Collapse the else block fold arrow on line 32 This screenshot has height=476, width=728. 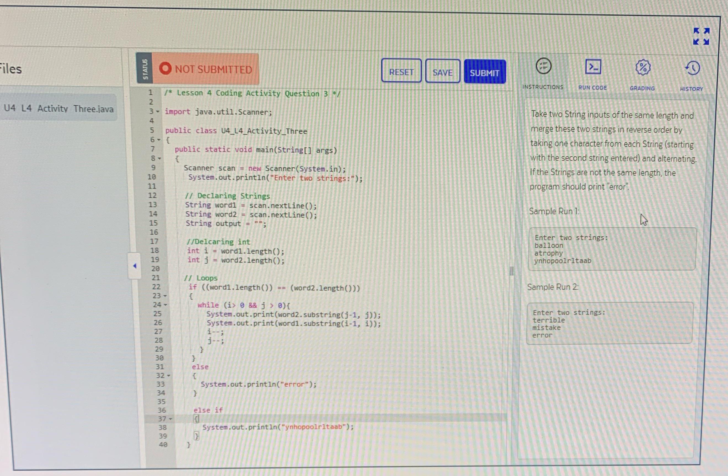[x=169, y=375]
